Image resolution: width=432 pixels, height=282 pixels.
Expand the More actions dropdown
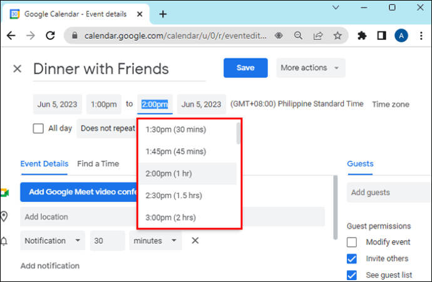pyautogui.click(x=311, y=68)
